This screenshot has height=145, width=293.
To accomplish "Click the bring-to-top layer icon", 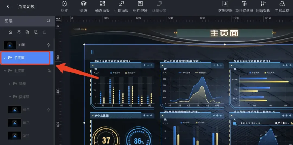I will point(11,32).
